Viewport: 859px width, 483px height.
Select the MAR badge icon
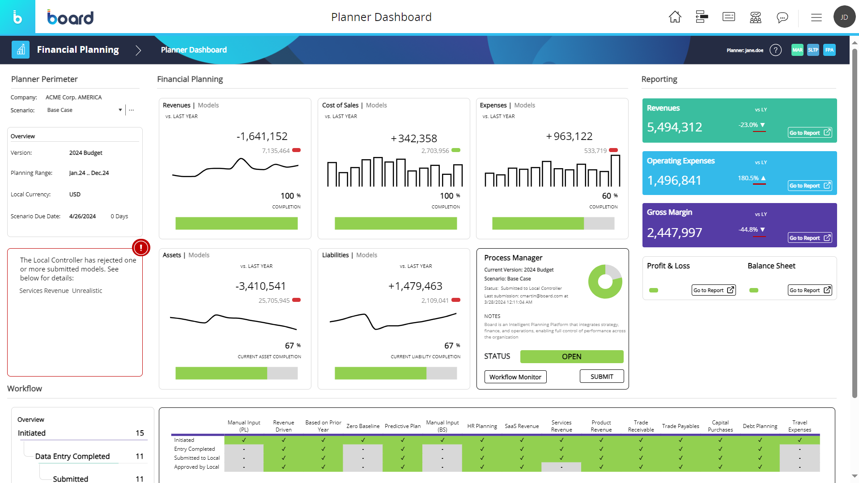(x=797, y=50)
